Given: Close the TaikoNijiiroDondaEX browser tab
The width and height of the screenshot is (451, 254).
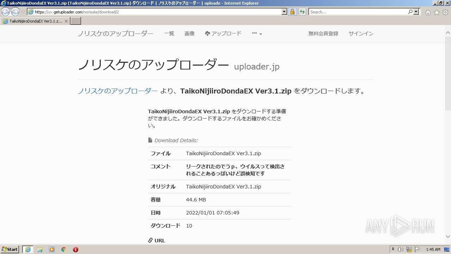Looking at the screenshot, I should 66,21.
